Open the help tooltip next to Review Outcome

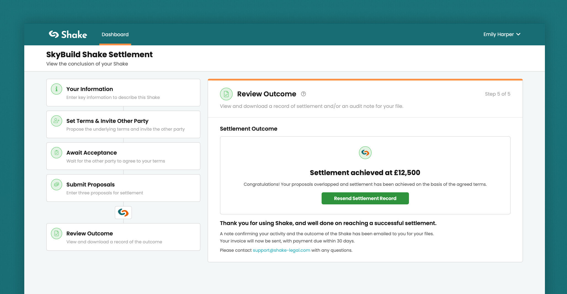[304, 94]
